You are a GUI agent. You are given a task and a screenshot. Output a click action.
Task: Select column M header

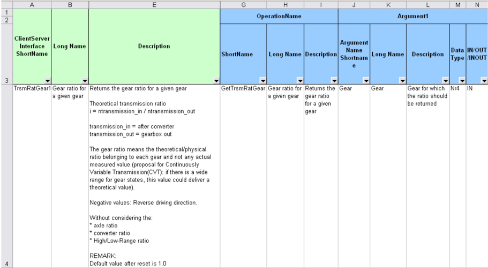[x=458, y=5]
